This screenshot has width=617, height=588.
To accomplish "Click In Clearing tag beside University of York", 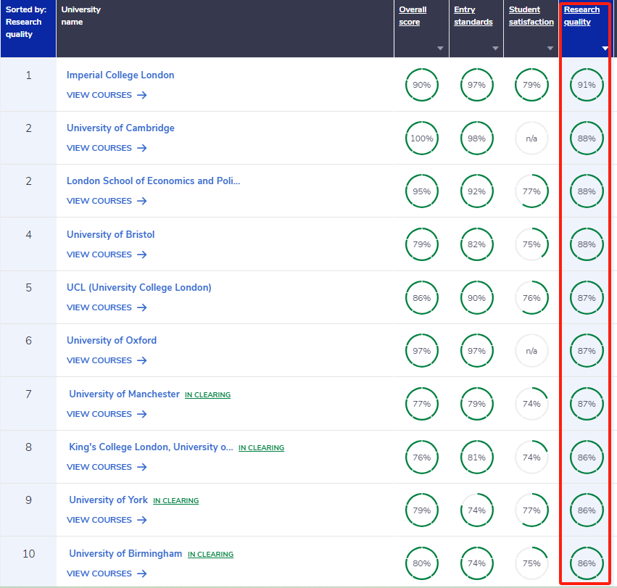I will 176,500.
